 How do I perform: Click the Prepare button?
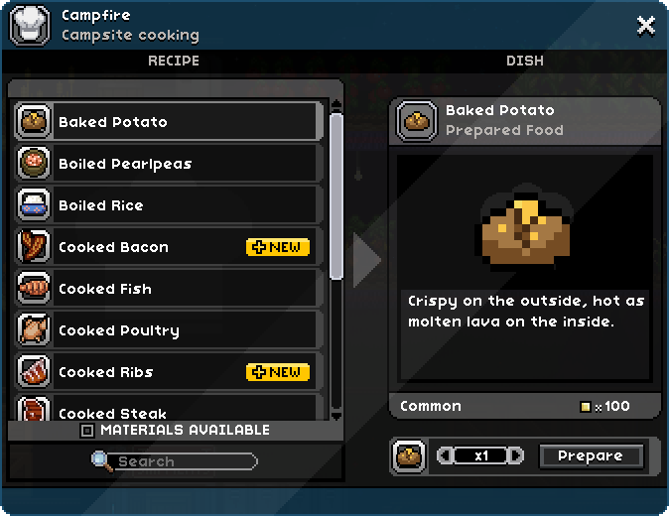(591, 455)
